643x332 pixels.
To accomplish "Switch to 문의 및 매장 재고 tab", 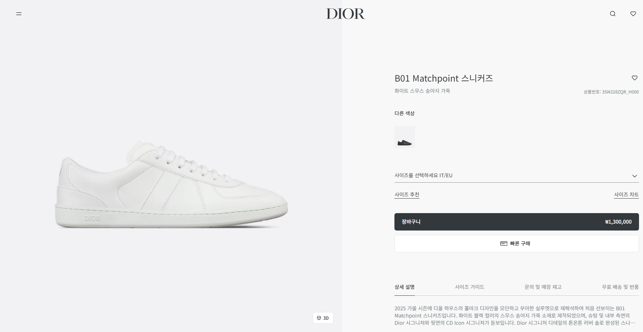I will coord(543,287).
